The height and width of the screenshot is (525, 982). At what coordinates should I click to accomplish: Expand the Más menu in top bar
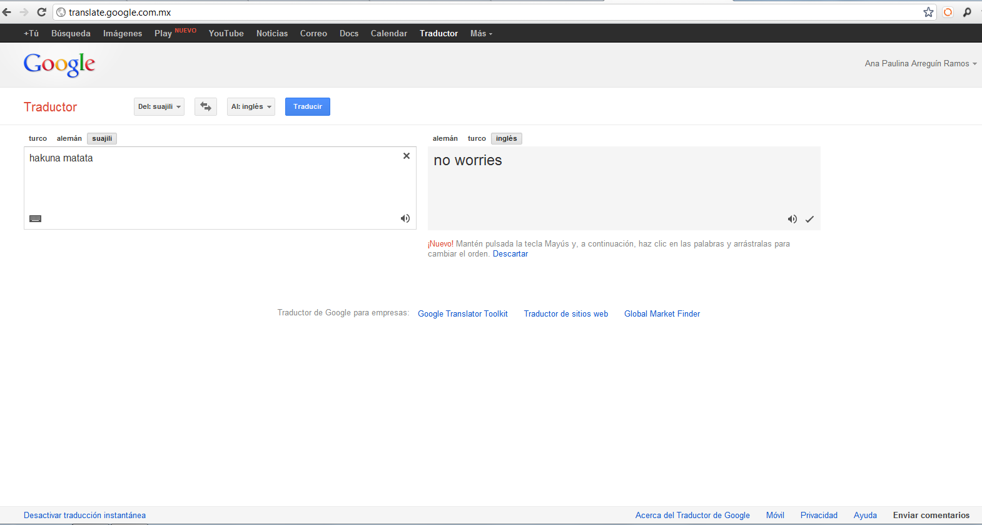(x=481, y=34)
